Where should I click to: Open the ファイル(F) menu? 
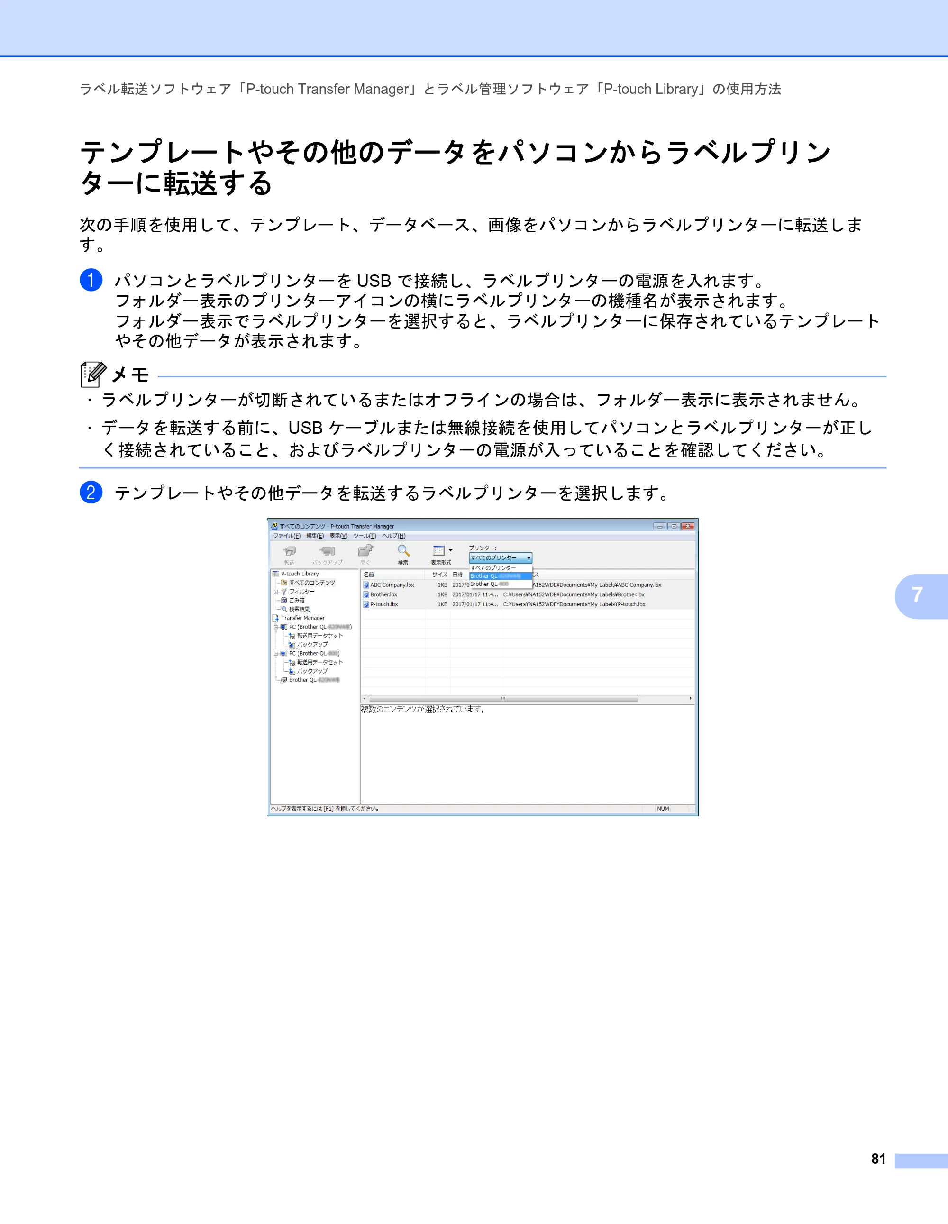coord(286,536)
